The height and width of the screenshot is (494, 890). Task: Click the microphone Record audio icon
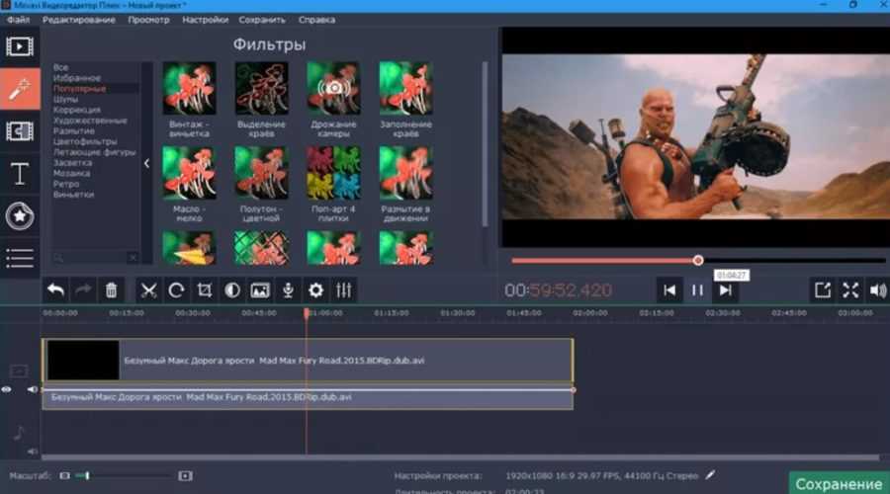[x=288, y=290]
